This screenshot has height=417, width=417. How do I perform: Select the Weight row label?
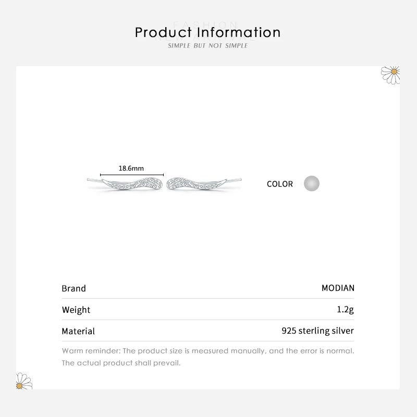coord(76,310)
